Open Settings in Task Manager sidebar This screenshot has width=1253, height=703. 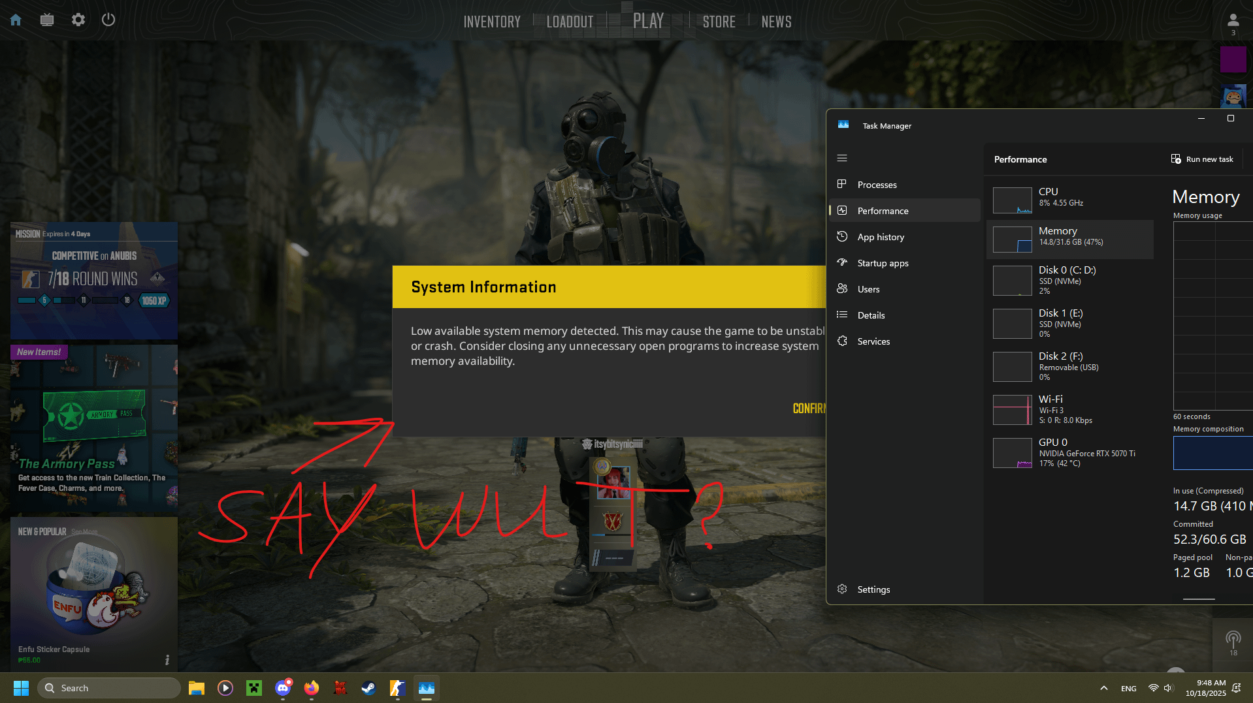point(905,589)
